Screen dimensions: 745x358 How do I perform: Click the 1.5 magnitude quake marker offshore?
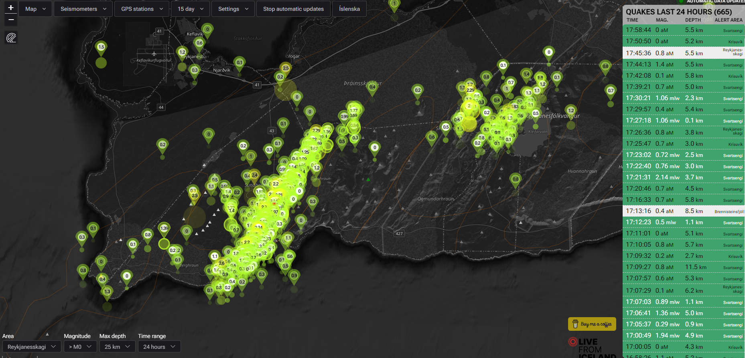click(101, 47)
